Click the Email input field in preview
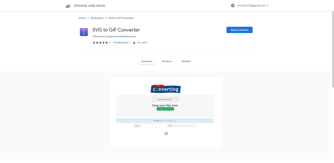Screen dimensions: 334x163 [x=185, y=126]
